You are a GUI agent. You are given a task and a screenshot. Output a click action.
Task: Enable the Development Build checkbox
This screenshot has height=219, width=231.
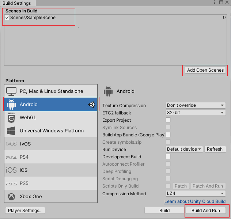(168, 156)
